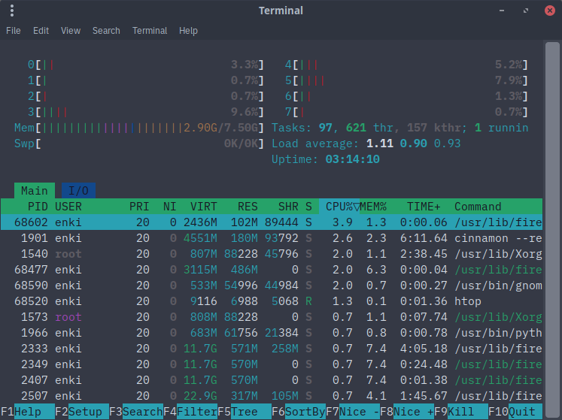Click F1 Help in the function bar
Screen dimensions: 562x420
(x=28, y=412)
